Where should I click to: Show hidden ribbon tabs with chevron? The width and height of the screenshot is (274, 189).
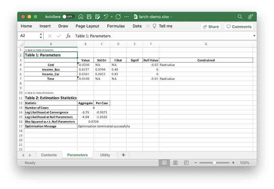coord(148,26)
